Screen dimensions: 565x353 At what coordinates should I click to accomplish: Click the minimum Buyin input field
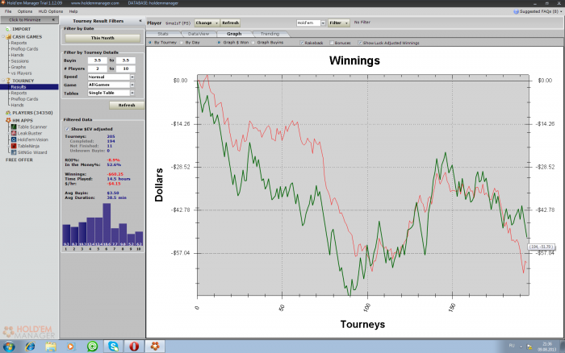[x=98, y=60]
